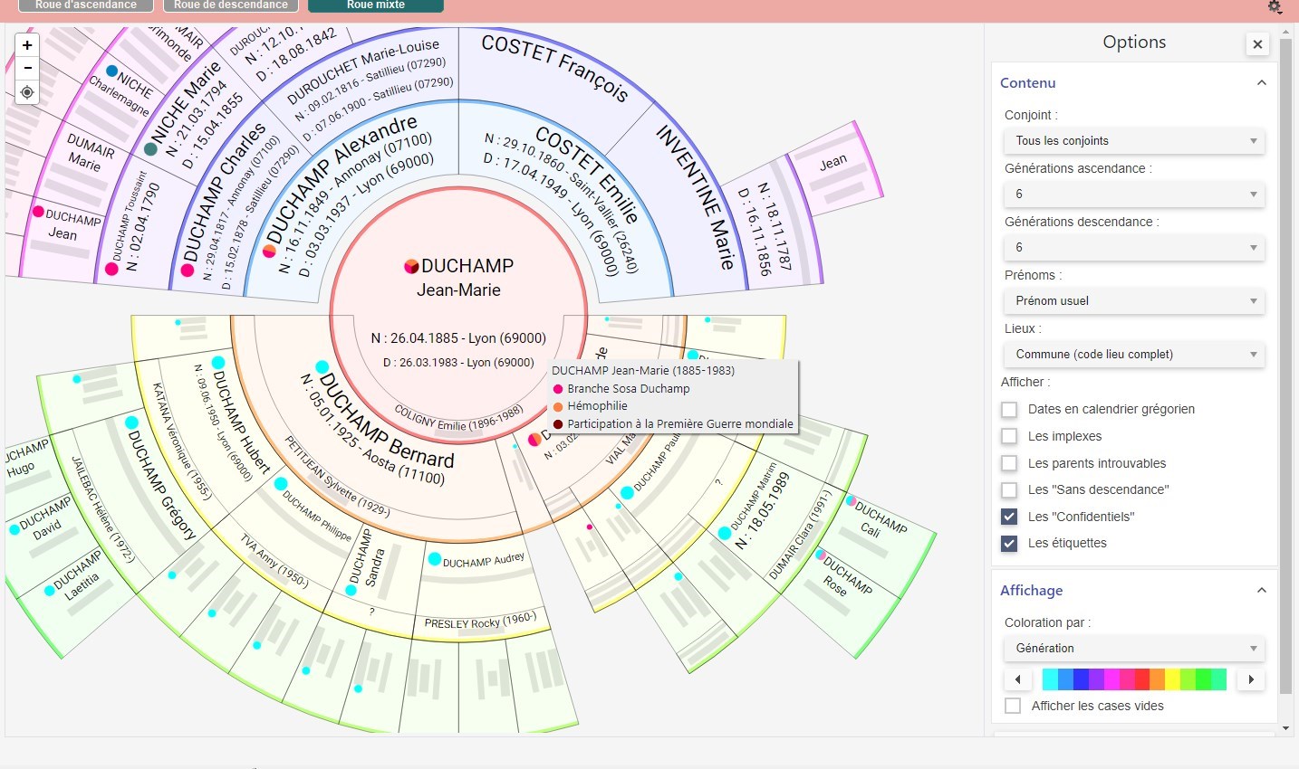Uncheck Les étiquettes checkbox
This screenshot has height=769, width=1299.
pos(1009,544)
